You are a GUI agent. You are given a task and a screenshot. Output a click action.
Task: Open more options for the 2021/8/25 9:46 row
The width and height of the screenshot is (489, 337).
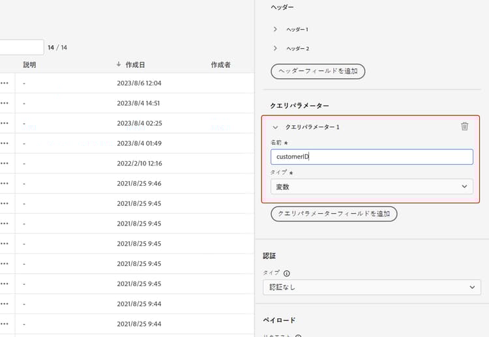(x=5, y=184)
